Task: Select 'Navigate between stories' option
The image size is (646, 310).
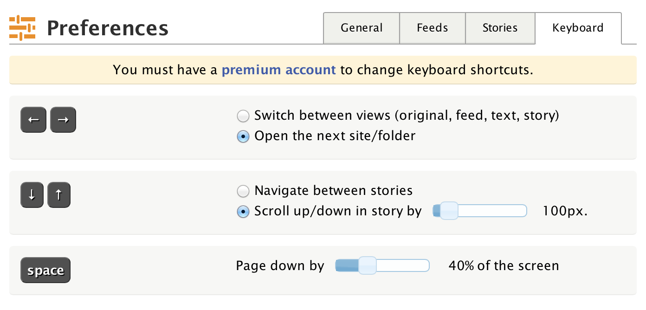Action: coord(243,191)
